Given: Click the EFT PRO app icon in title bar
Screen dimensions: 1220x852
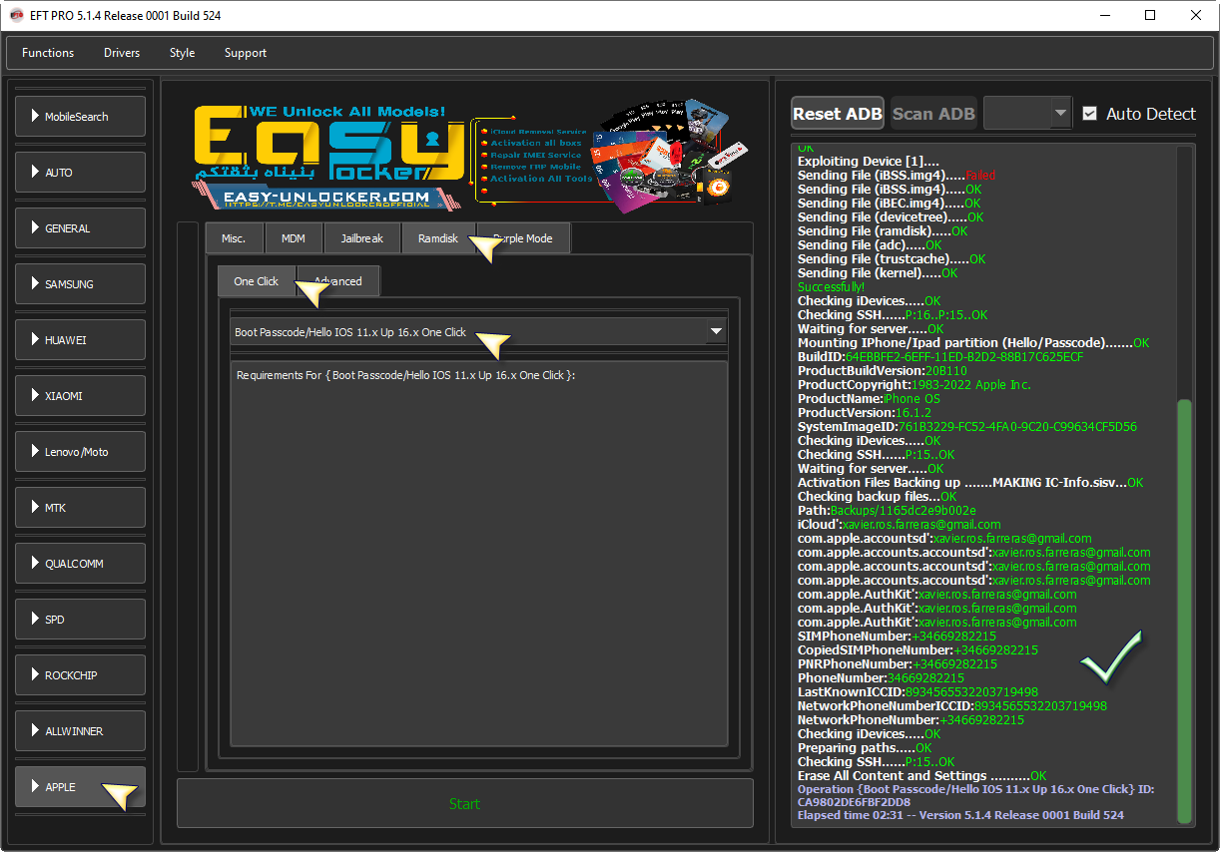Looking at the screenshot, I should 16,16.
